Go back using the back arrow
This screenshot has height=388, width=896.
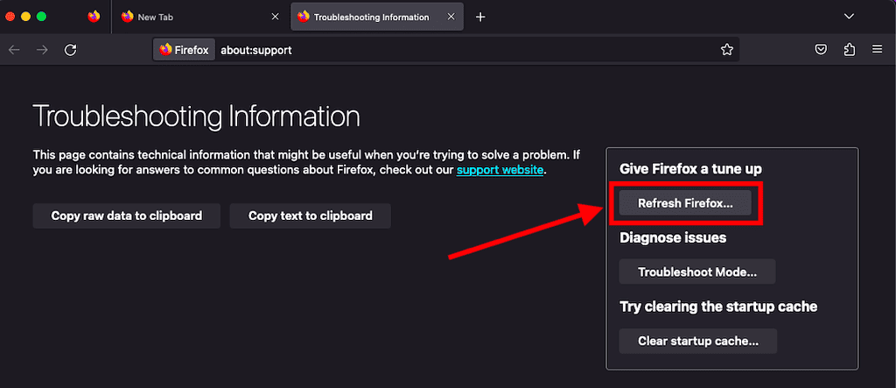point(14,50)
